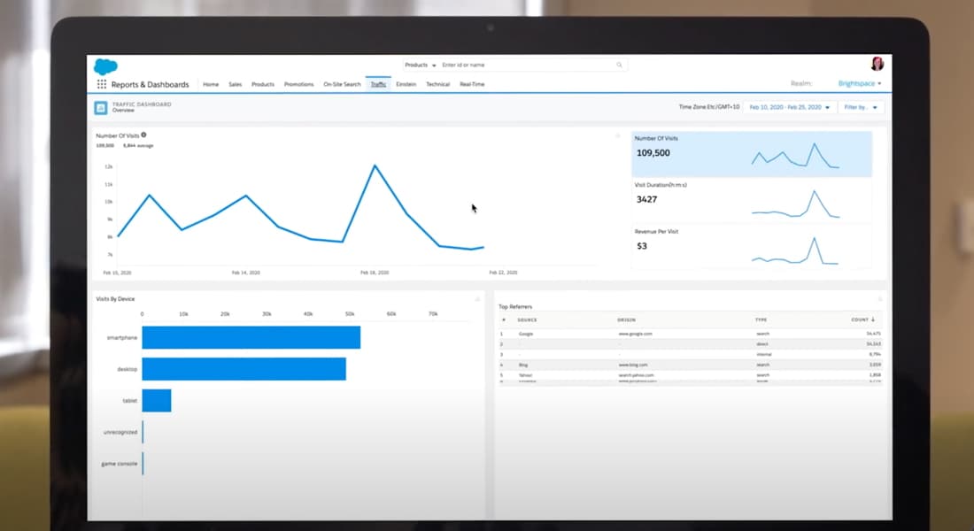Image resolution: width=974 pixels, height=531 pixels.
Task: Open the App Launcher waffle icon
Action: click(x=103, y=83)
